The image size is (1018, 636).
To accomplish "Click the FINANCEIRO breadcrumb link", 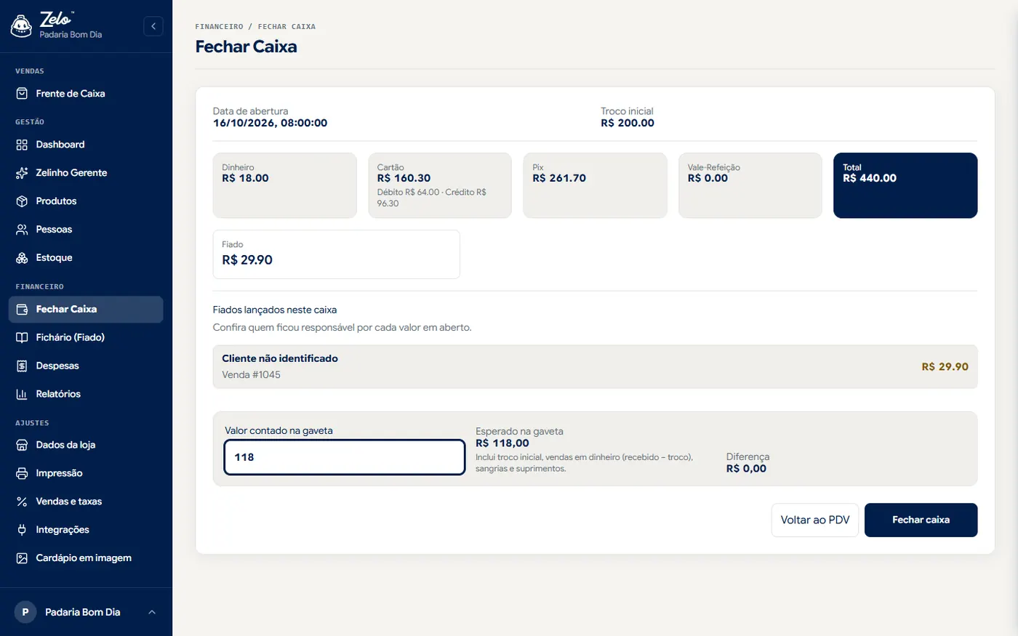I will click(219, 27).
